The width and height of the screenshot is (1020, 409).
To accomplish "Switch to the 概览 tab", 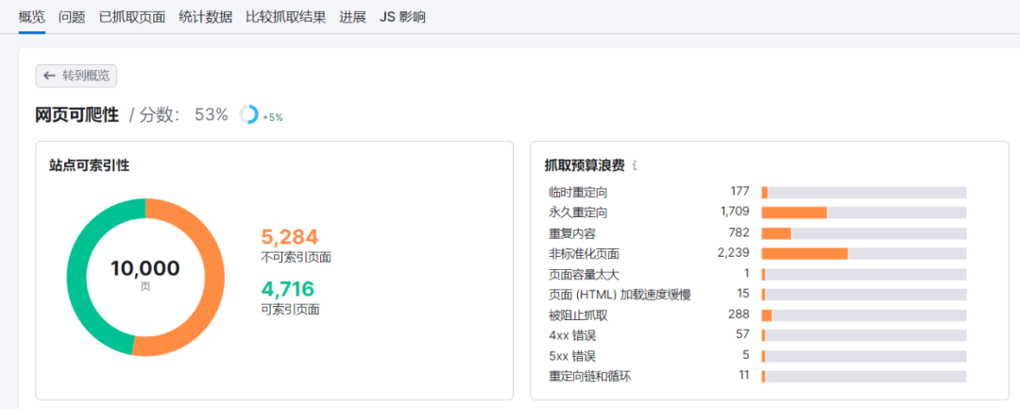I will click(32, 16).
